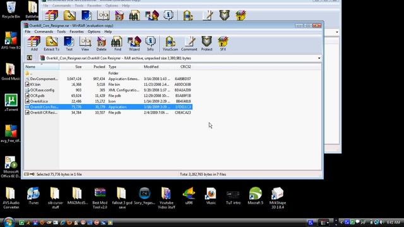Select the AVS Audio Converter desktop icon
The height and width of the screenshot is (227, 404).
tap(11, 197)
